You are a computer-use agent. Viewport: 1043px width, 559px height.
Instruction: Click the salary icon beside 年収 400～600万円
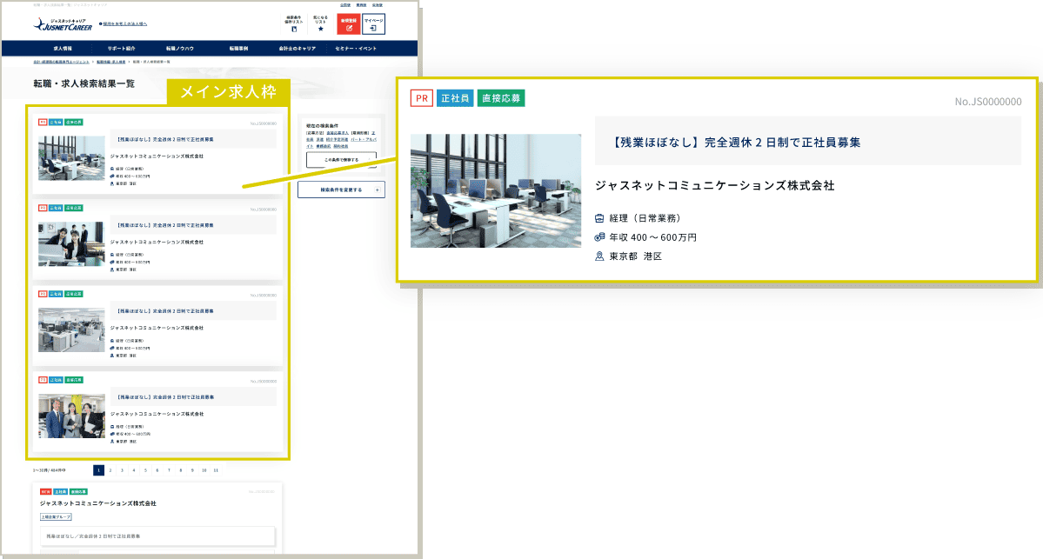pos(599,236)
